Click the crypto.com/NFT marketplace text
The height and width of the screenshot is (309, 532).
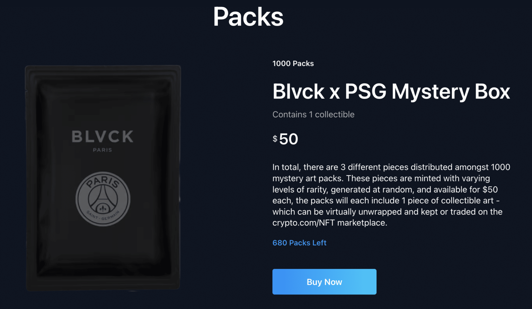pos(329,223)
